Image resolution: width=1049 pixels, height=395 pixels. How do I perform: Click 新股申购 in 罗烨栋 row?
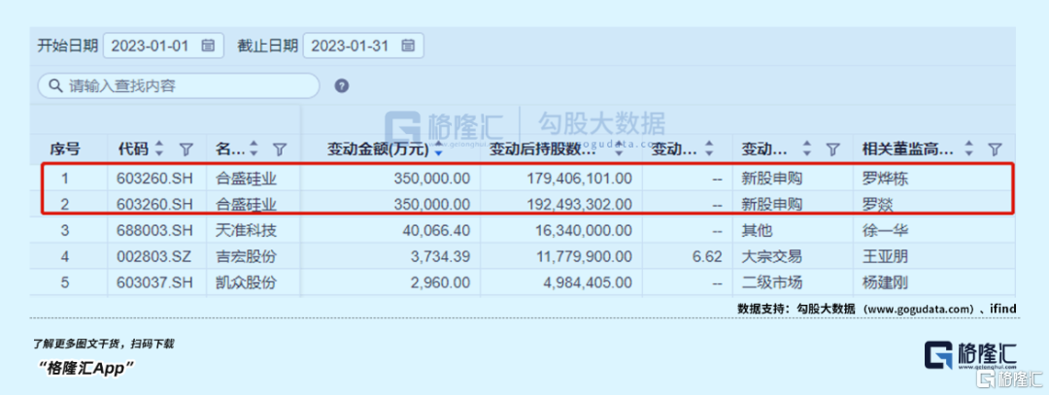tap(772, 179)
